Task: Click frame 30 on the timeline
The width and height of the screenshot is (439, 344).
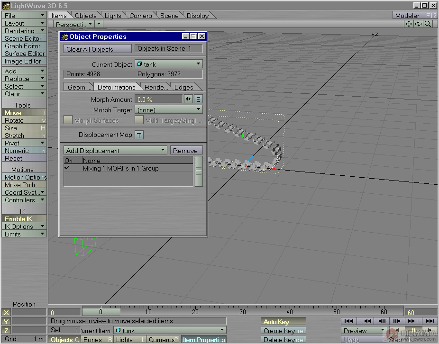Action: pos(242,311)
